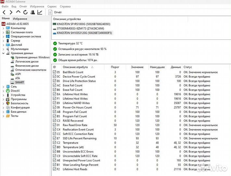Select the Безопасность shield icon item
The width and height of the screenshot is (231, 176).
coord(8,103)
